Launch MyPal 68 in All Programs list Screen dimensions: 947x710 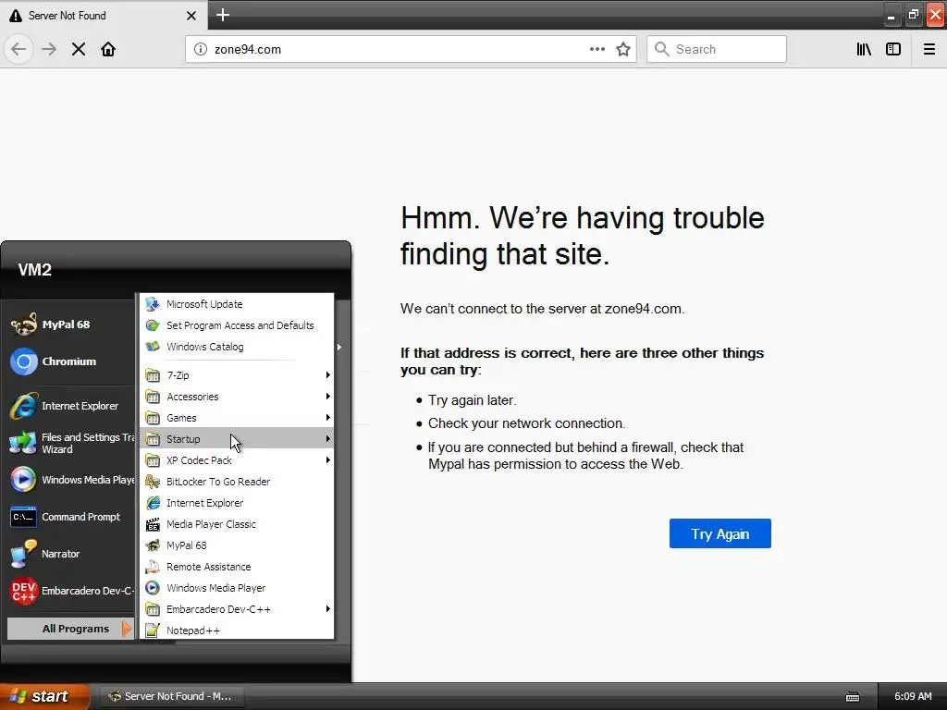click(x=237, y=545)
